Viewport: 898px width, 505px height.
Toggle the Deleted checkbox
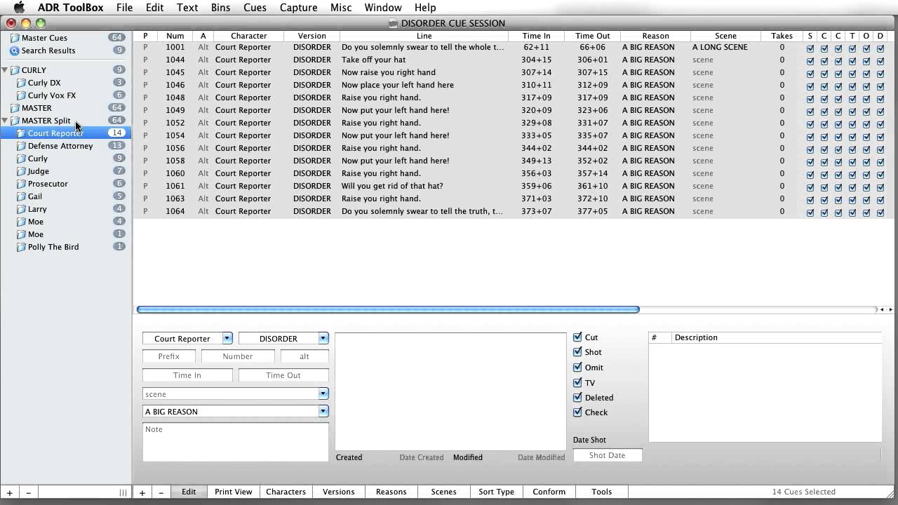577,398
